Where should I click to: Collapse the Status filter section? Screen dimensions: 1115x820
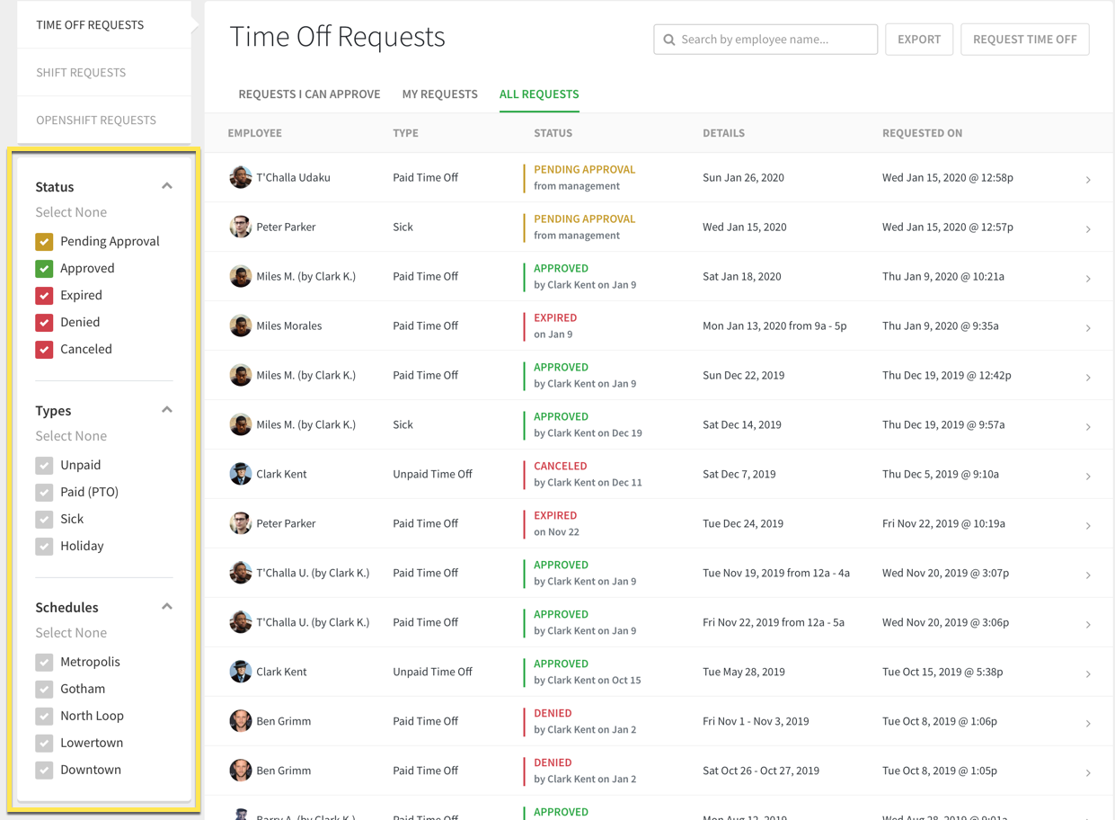[x=166, y=185]
